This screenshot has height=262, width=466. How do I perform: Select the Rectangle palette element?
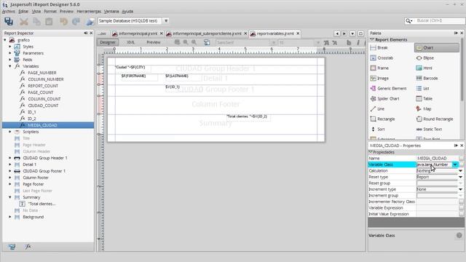tap(382, 119)
